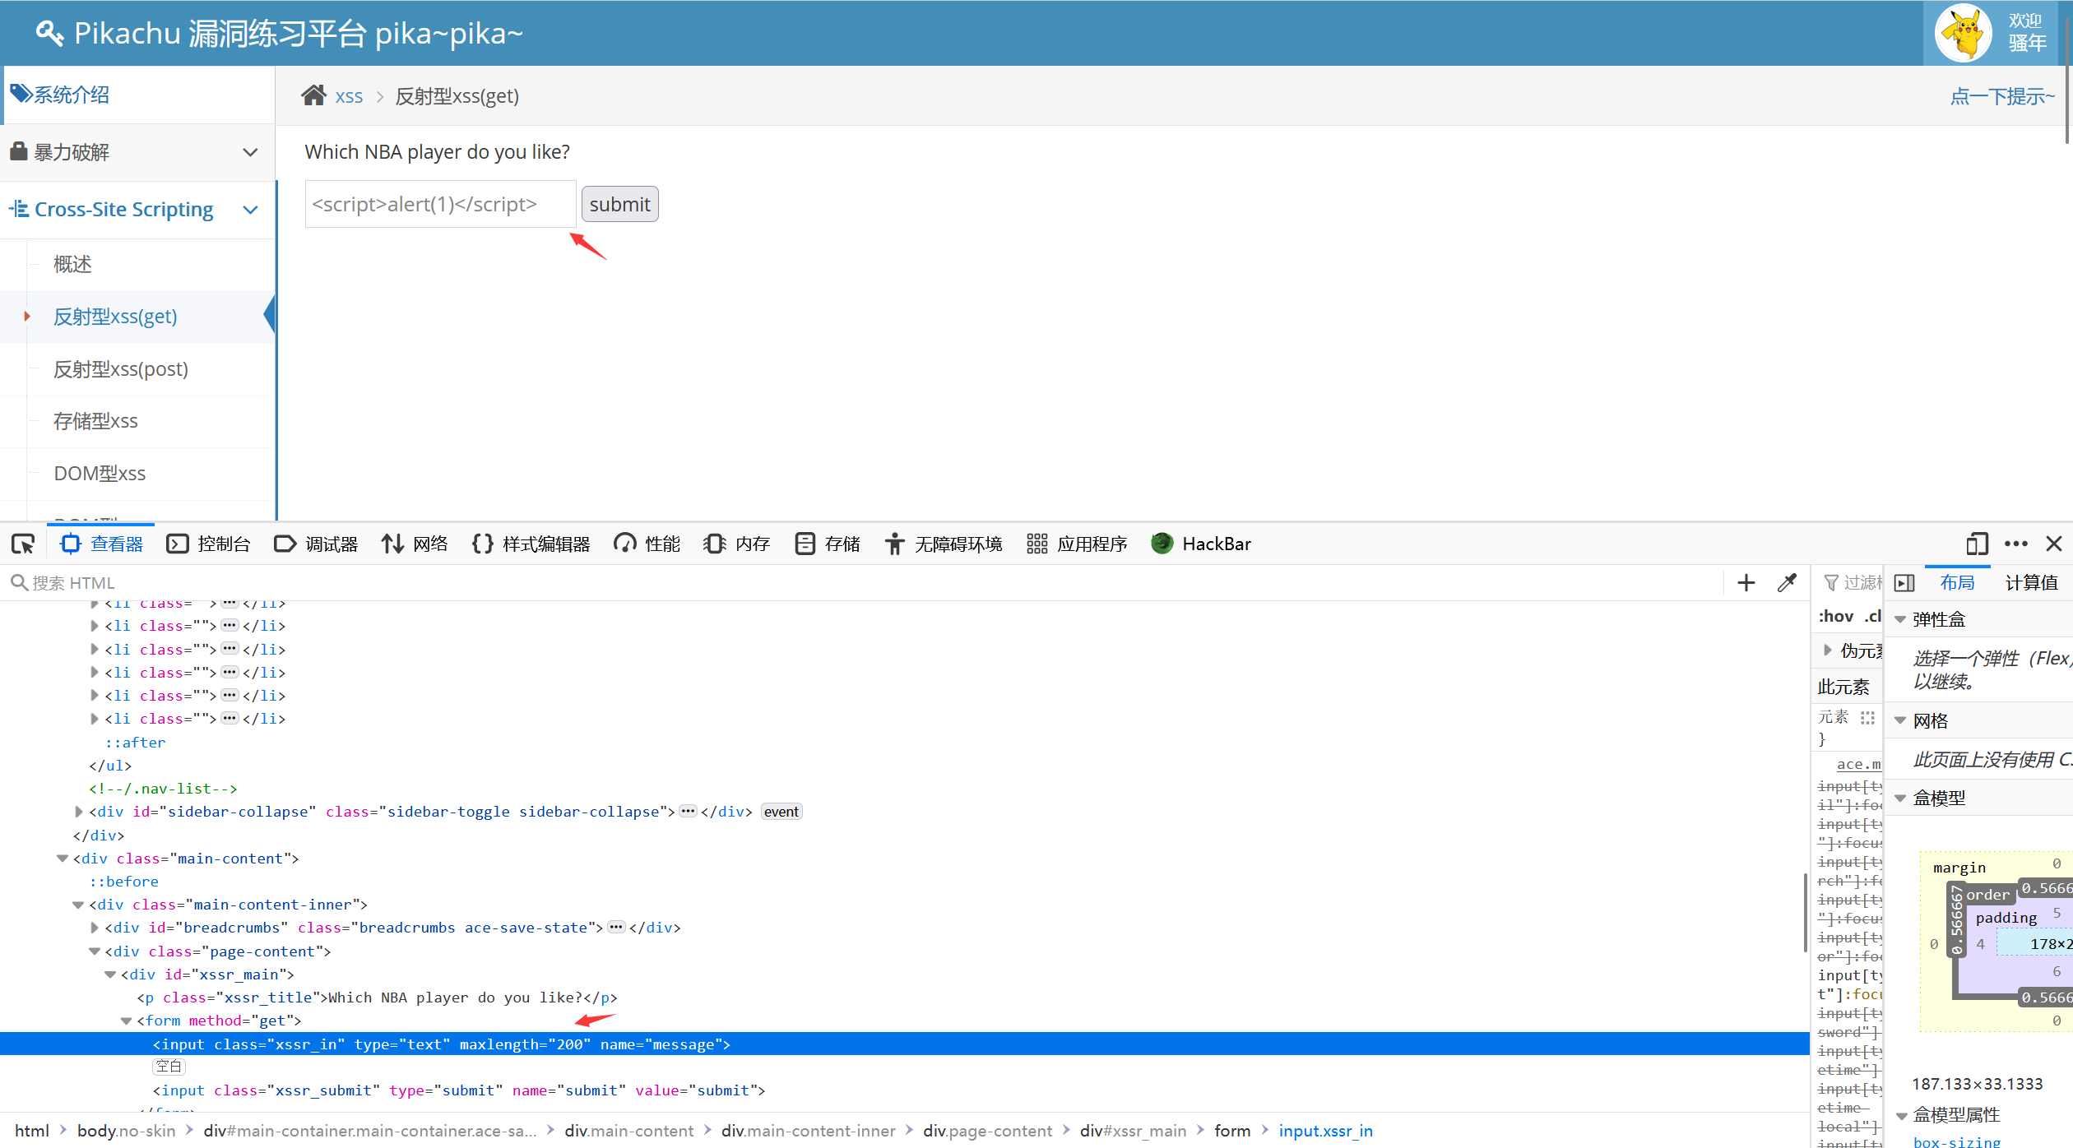
Task: Collapse the xssr_main div node
Action: (x=110, y=974)
